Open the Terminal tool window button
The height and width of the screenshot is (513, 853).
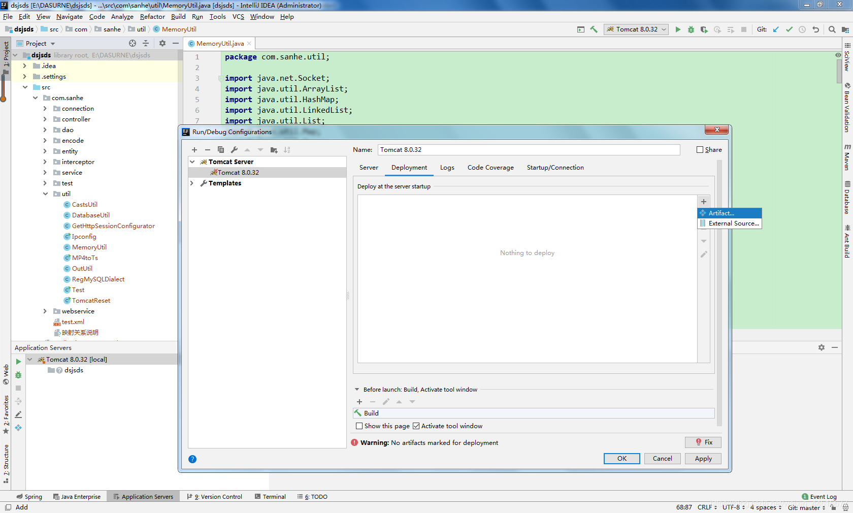tap(271, 497)
